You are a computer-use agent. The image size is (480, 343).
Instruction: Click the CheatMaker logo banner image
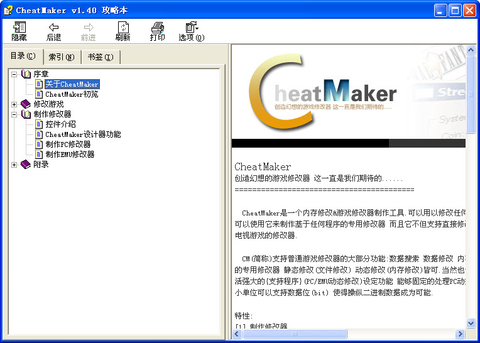click(349, 92)
